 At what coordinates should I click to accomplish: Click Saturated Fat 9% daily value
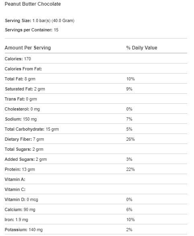point(129,89)
